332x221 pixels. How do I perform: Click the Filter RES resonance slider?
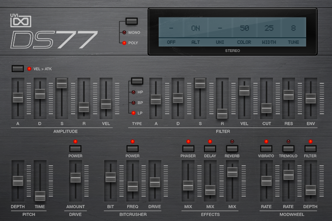pyautogui.click(x=289, y=94)
